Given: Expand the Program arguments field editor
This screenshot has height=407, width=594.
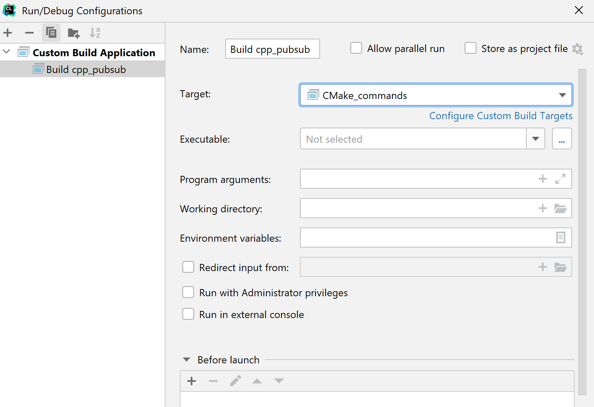Looking at the screenshot, I should pos(561,179).
